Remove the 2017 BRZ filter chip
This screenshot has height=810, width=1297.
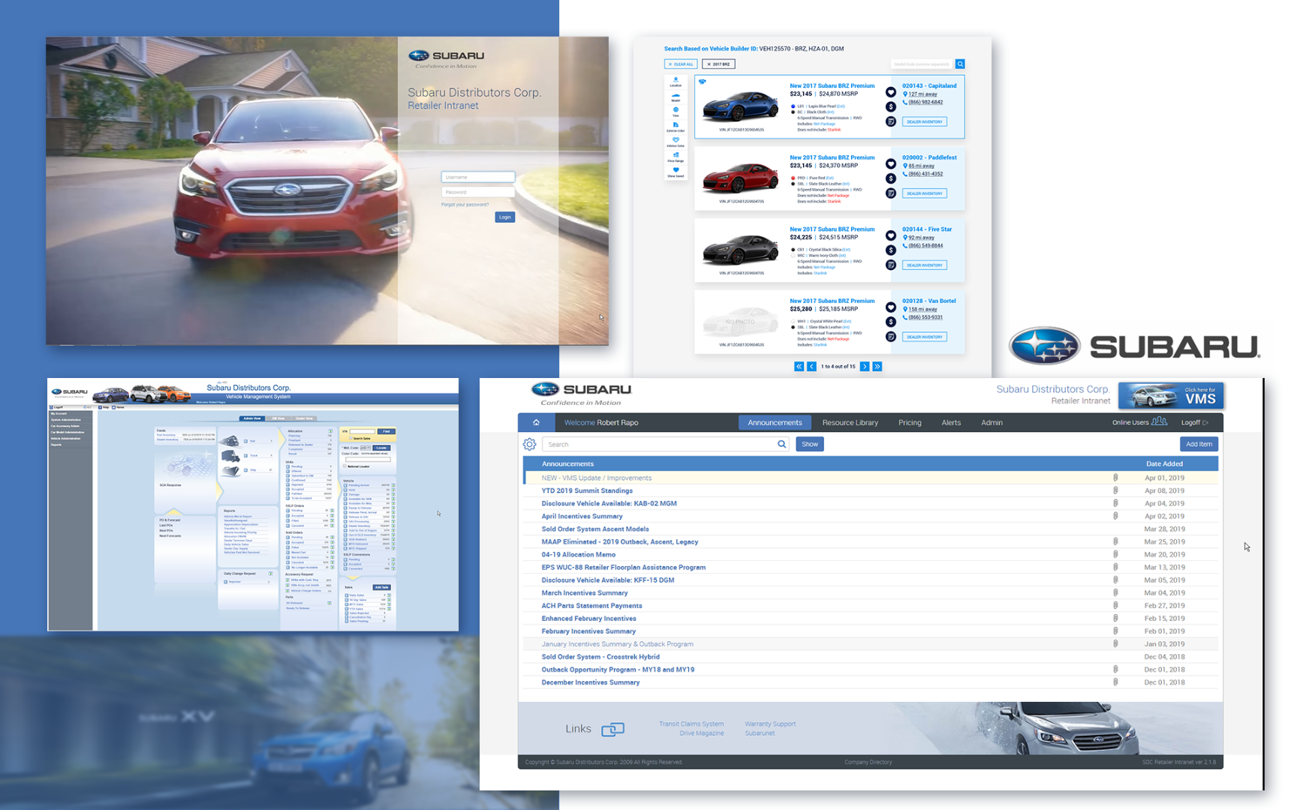[707, 64]
